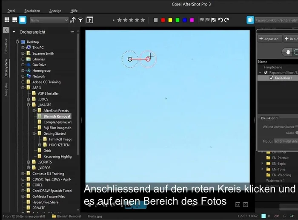Apply the red color label
Screen dimensions: 298x220
163,20
